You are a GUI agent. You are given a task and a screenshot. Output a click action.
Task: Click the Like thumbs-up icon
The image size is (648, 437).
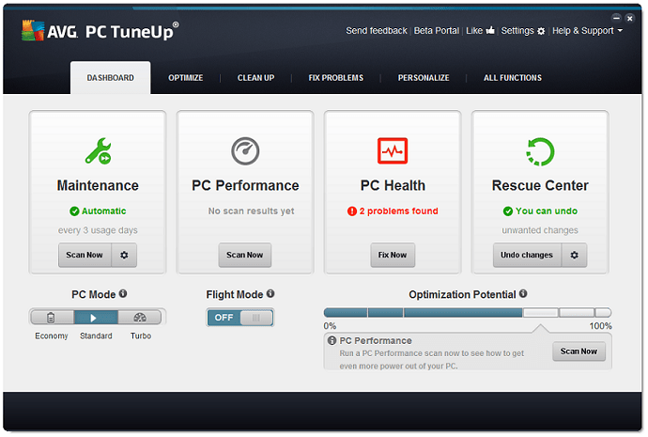pos(490,30)
